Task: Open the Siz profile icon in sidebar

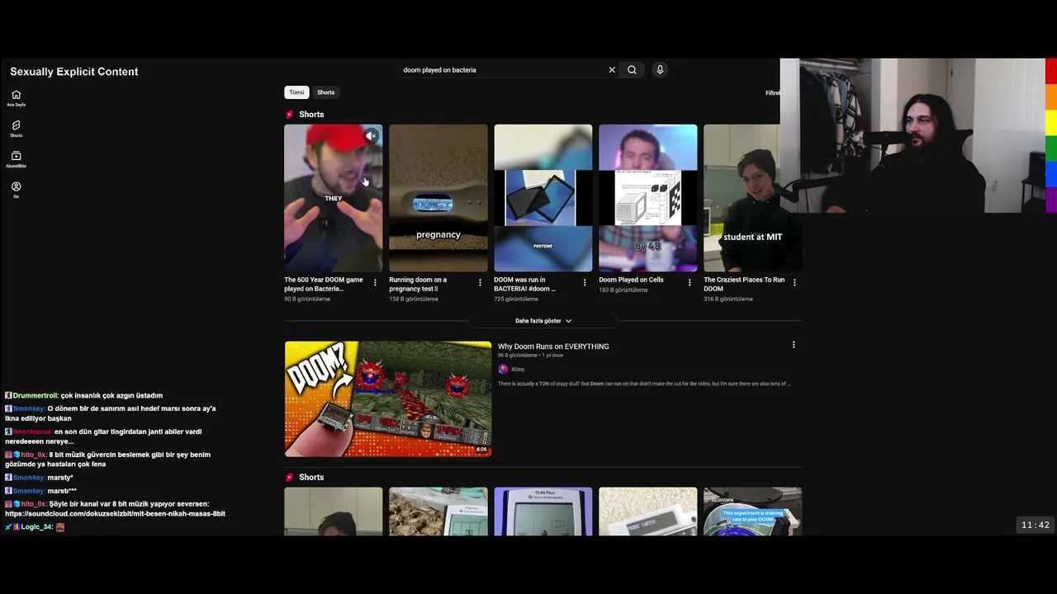Action: [x=16, y=190]
